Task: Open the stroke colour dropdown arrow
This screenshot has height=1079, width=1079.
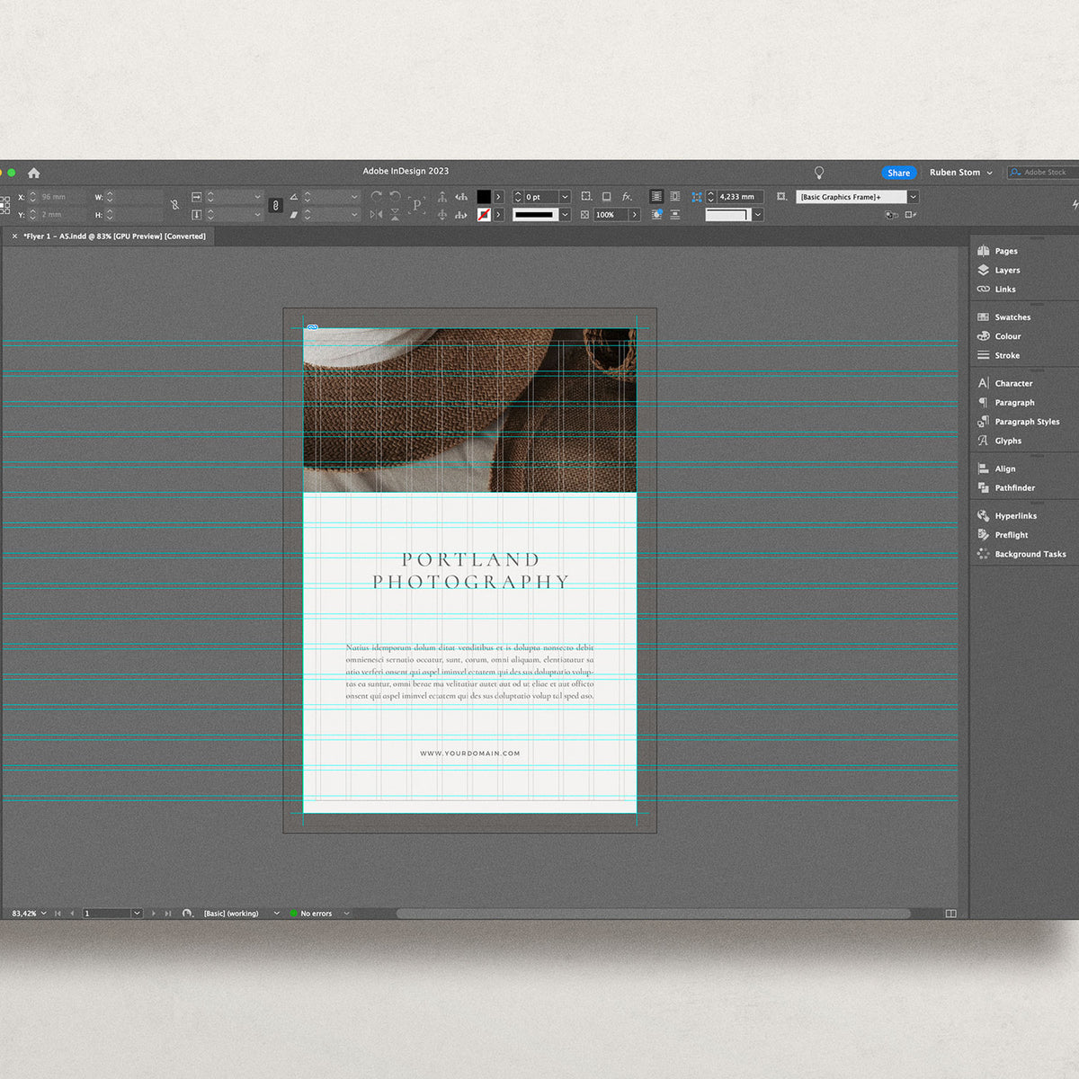Action: click(499, 215)
